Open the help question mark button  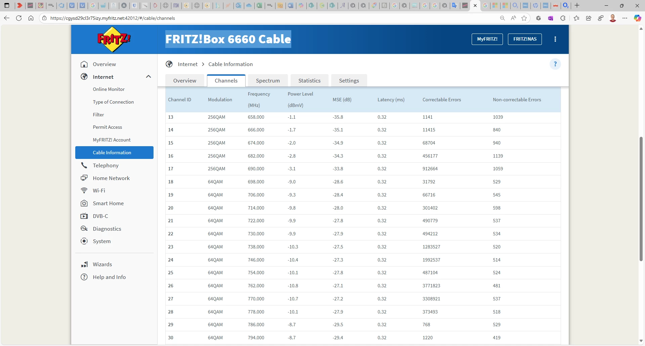click(x=555, y=64)
